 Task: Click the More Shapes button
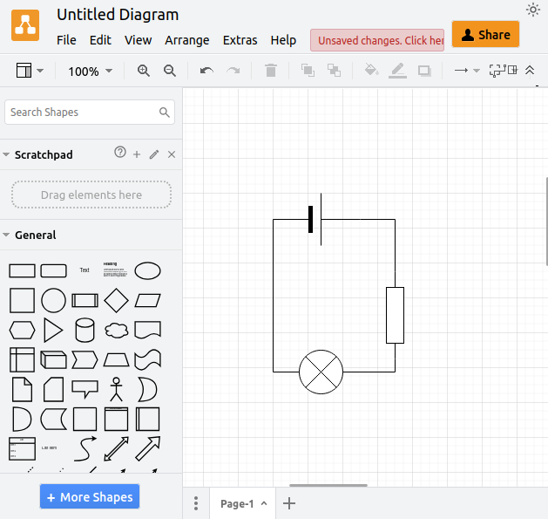tap(90, 496)
